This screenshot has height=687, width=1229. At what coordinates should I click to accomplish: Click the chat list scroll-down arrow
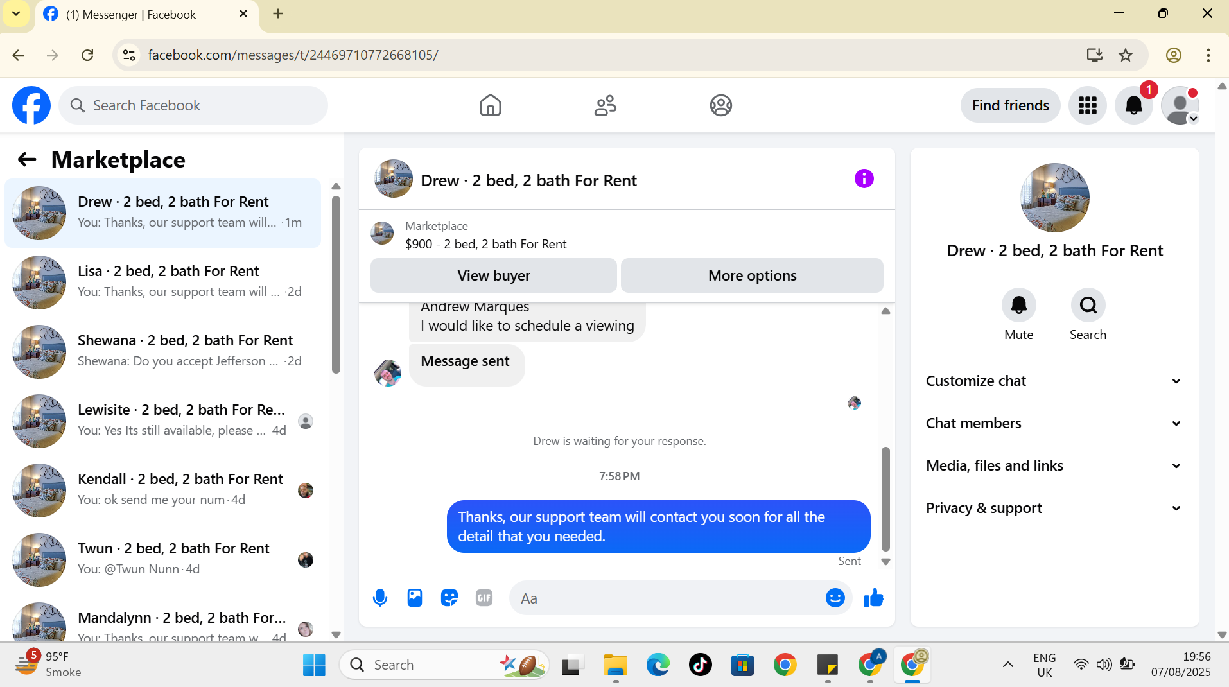(336, 635)
